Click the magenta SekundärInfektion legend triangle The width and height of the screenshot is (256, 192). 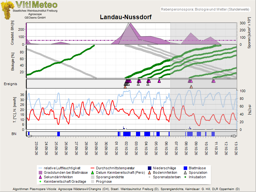40,177
